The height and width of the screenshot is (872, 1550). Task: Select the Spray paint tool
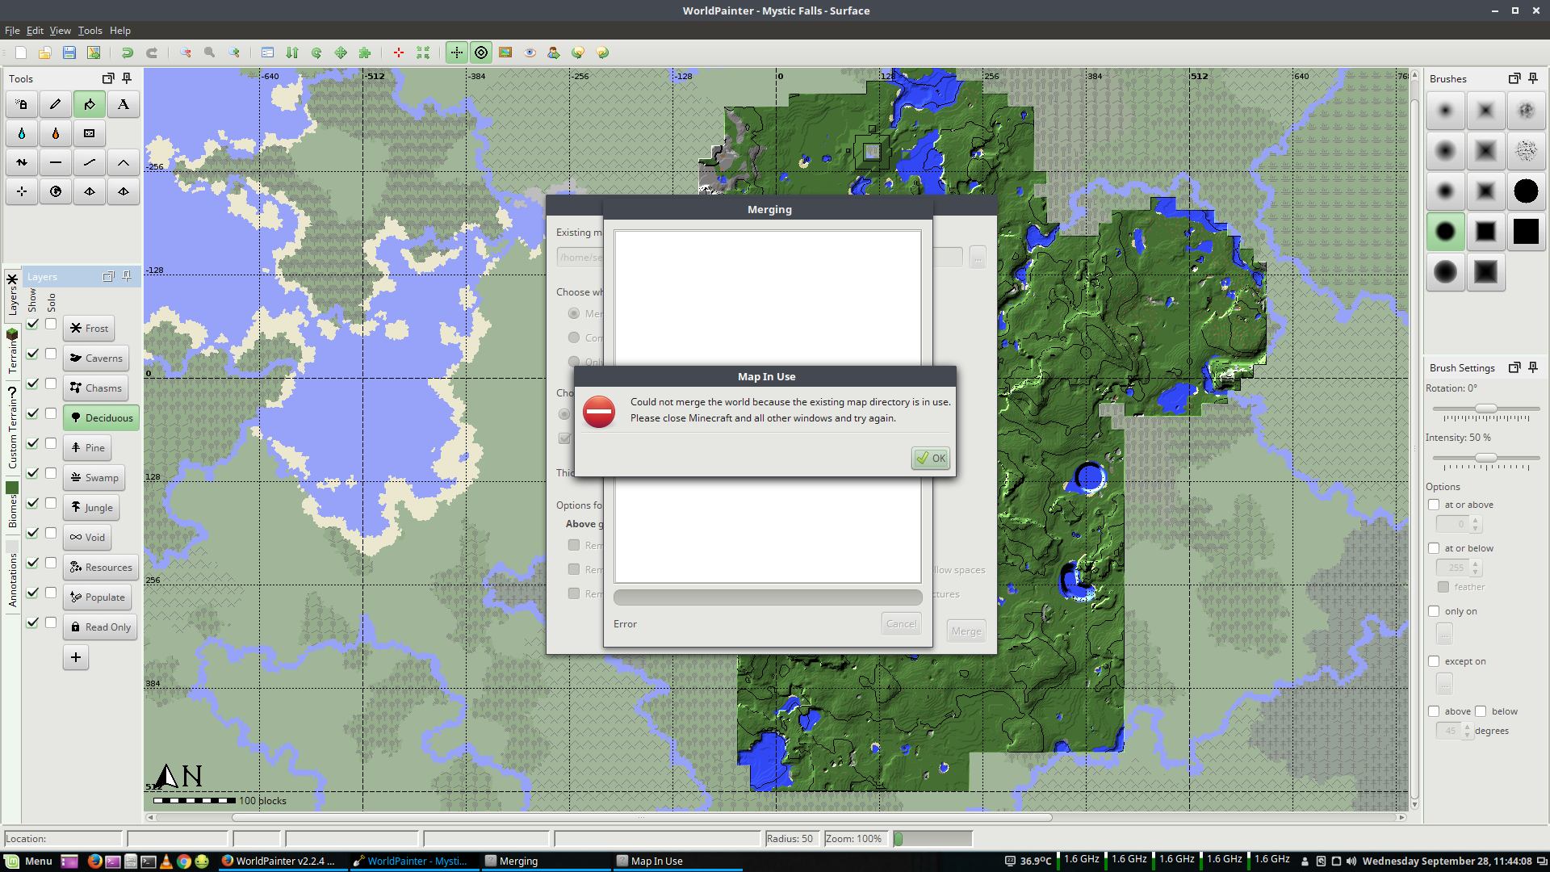[x=21, y=104]
